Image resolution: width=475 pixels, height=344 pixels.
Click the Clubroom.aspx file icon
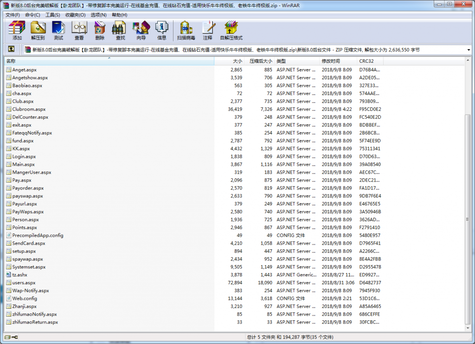tap(8, 109)
